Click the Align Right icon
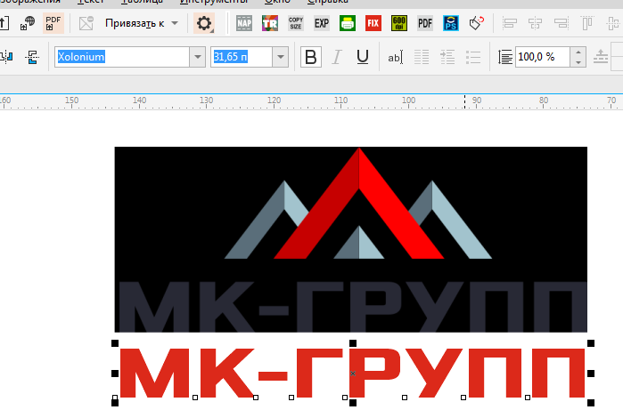This screenshot has width=623, height=418. click(x=561, y=23)
